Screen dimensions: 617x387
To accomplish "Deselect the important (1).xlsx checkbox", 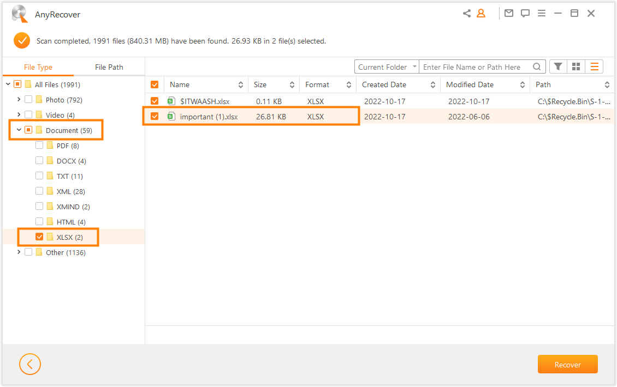I will point(155,116).
